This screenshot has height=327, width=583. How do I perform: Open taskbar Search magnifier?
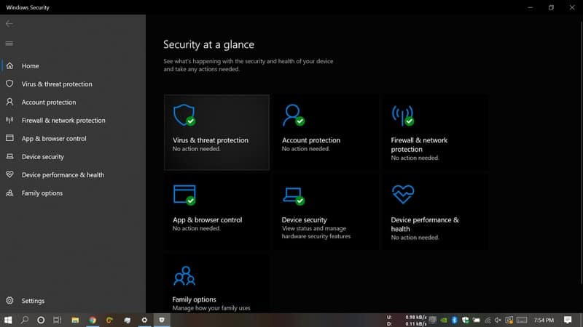[x=25, y=320]
